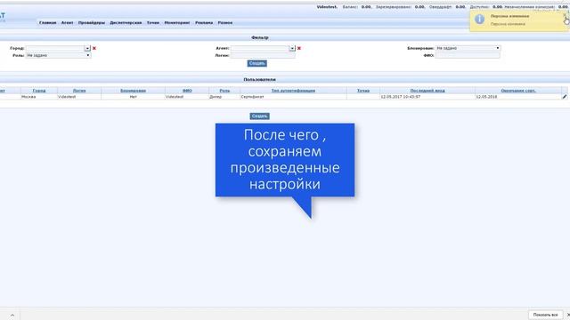
Task: Clear the Город filter with red X
Action: (x=94, y=48)
